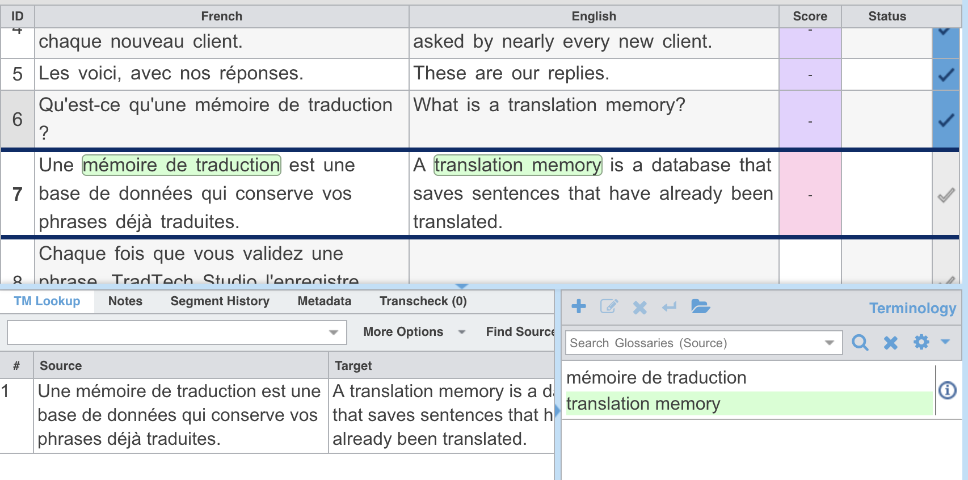The image size is (968, 480).
Task: Edit selected term with pencil icon
Action: (x=609, y=307)
